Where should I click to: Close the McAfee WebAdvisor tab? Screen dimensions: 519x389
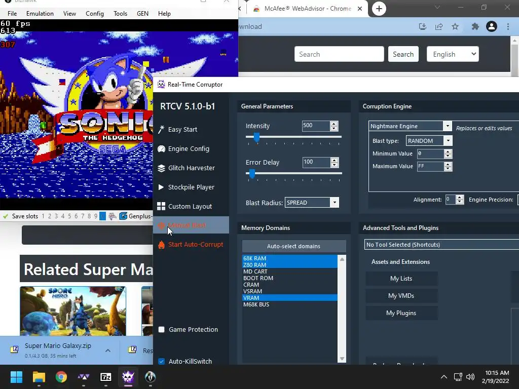click(x=360, y=9)
